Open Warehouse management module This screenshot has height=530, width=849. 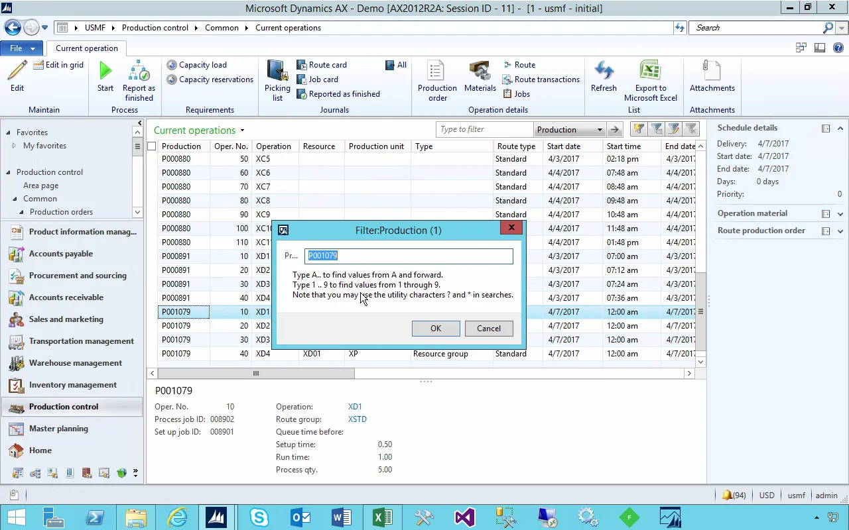pos(72,363)
